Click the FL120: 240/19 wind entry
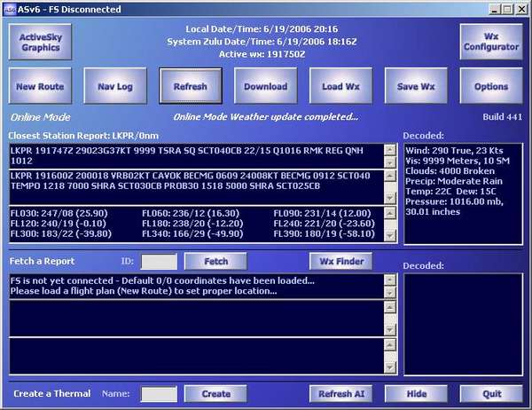Viewport: 532px width, 410px height. coord(58,224)
